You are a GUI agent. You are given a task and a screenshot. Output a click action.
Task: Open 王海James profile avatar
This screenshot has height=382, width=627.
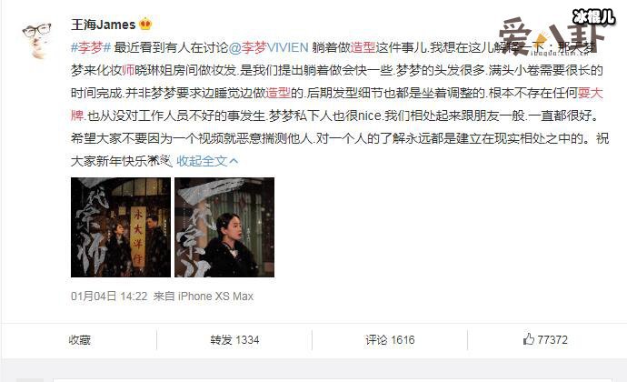coord(36,41)
